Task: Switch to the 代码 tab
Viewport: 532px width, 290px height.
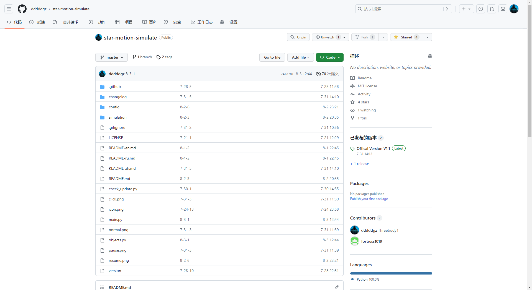Action: click(x=14, y=22)
